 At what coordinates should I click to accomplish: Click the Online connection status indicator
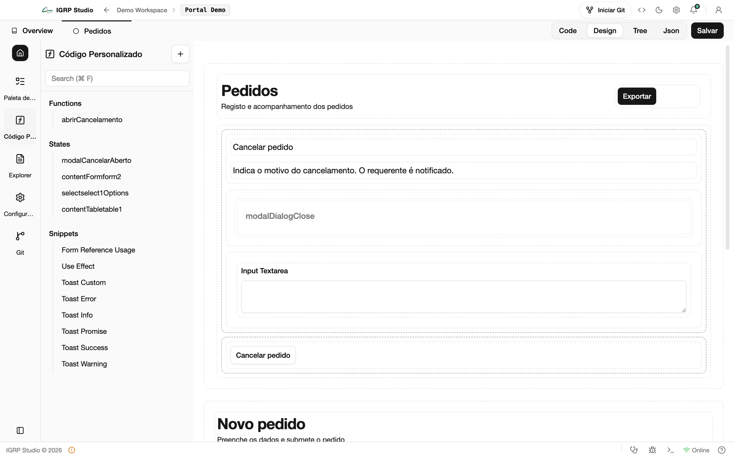696,450
